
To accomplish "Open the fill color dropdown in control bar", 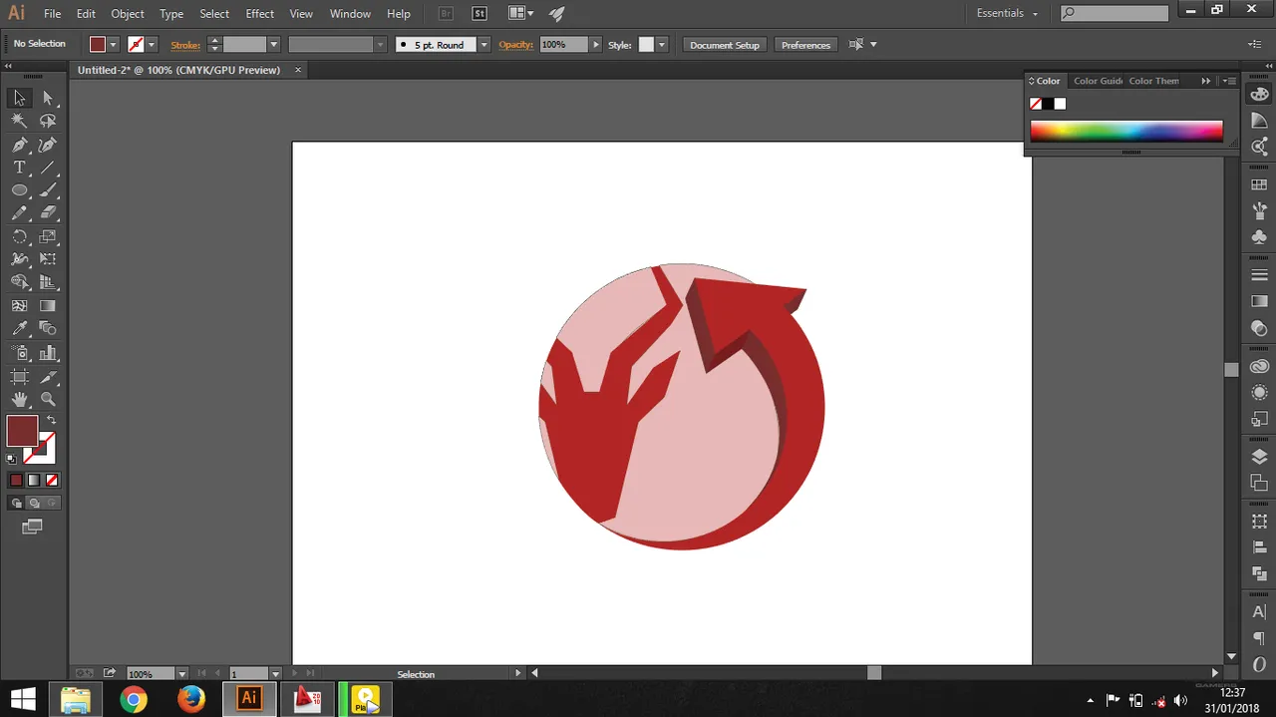I will [113, 45].
